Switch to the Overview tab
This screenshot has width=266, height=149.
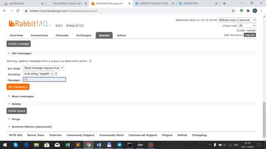click(16, 35)
